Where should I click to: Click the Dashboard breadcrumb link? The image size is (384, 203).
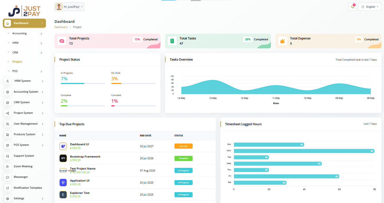[61, 27]
